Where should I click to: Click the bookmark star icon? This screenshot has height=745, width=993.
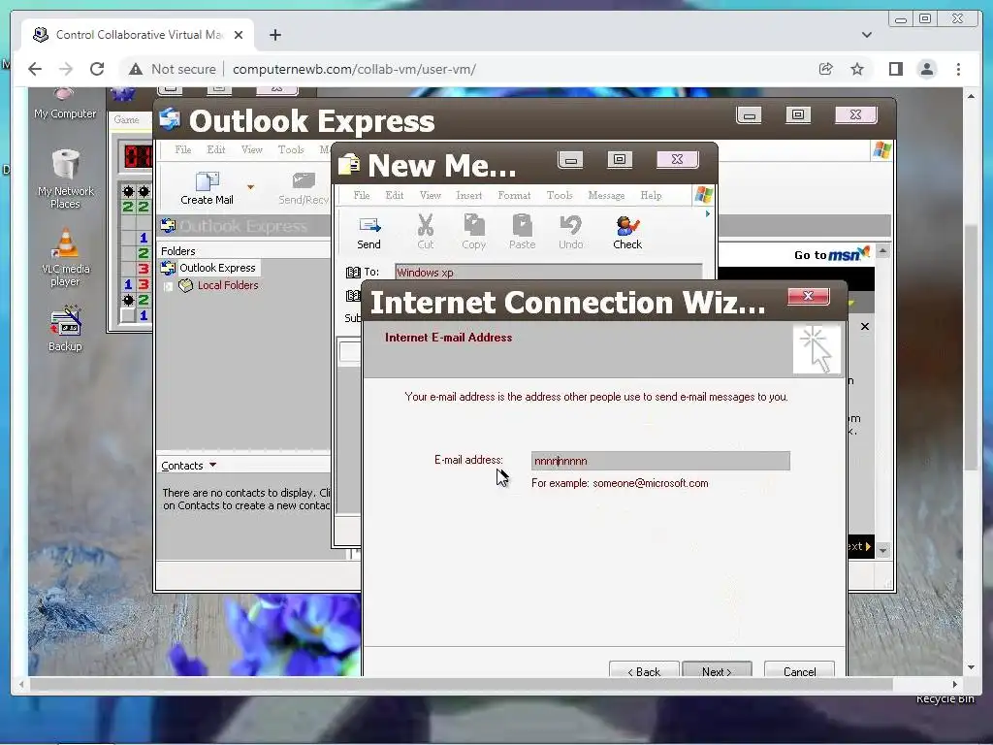(857, 69)
